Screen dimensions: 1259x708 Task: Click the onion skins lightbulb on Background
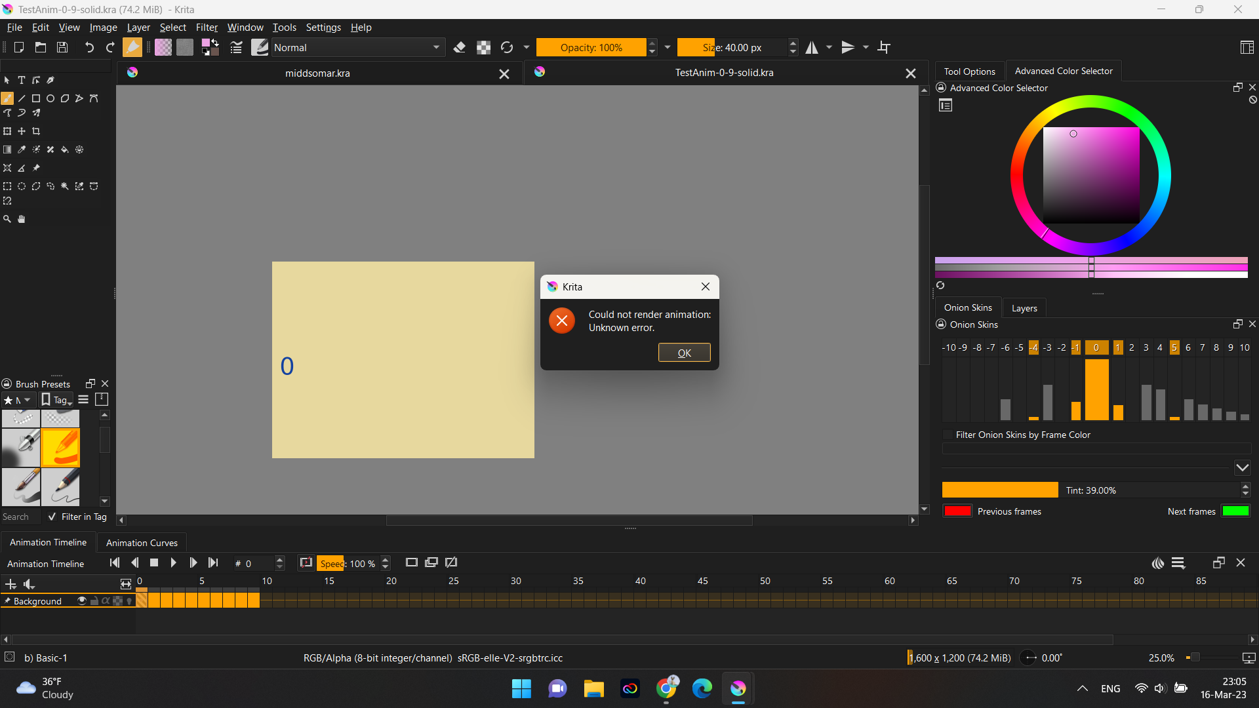point(129,601)
